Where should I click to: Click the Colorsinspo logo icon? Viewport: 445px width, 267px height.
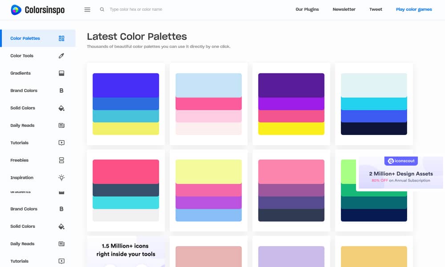(x=16, y=10)
